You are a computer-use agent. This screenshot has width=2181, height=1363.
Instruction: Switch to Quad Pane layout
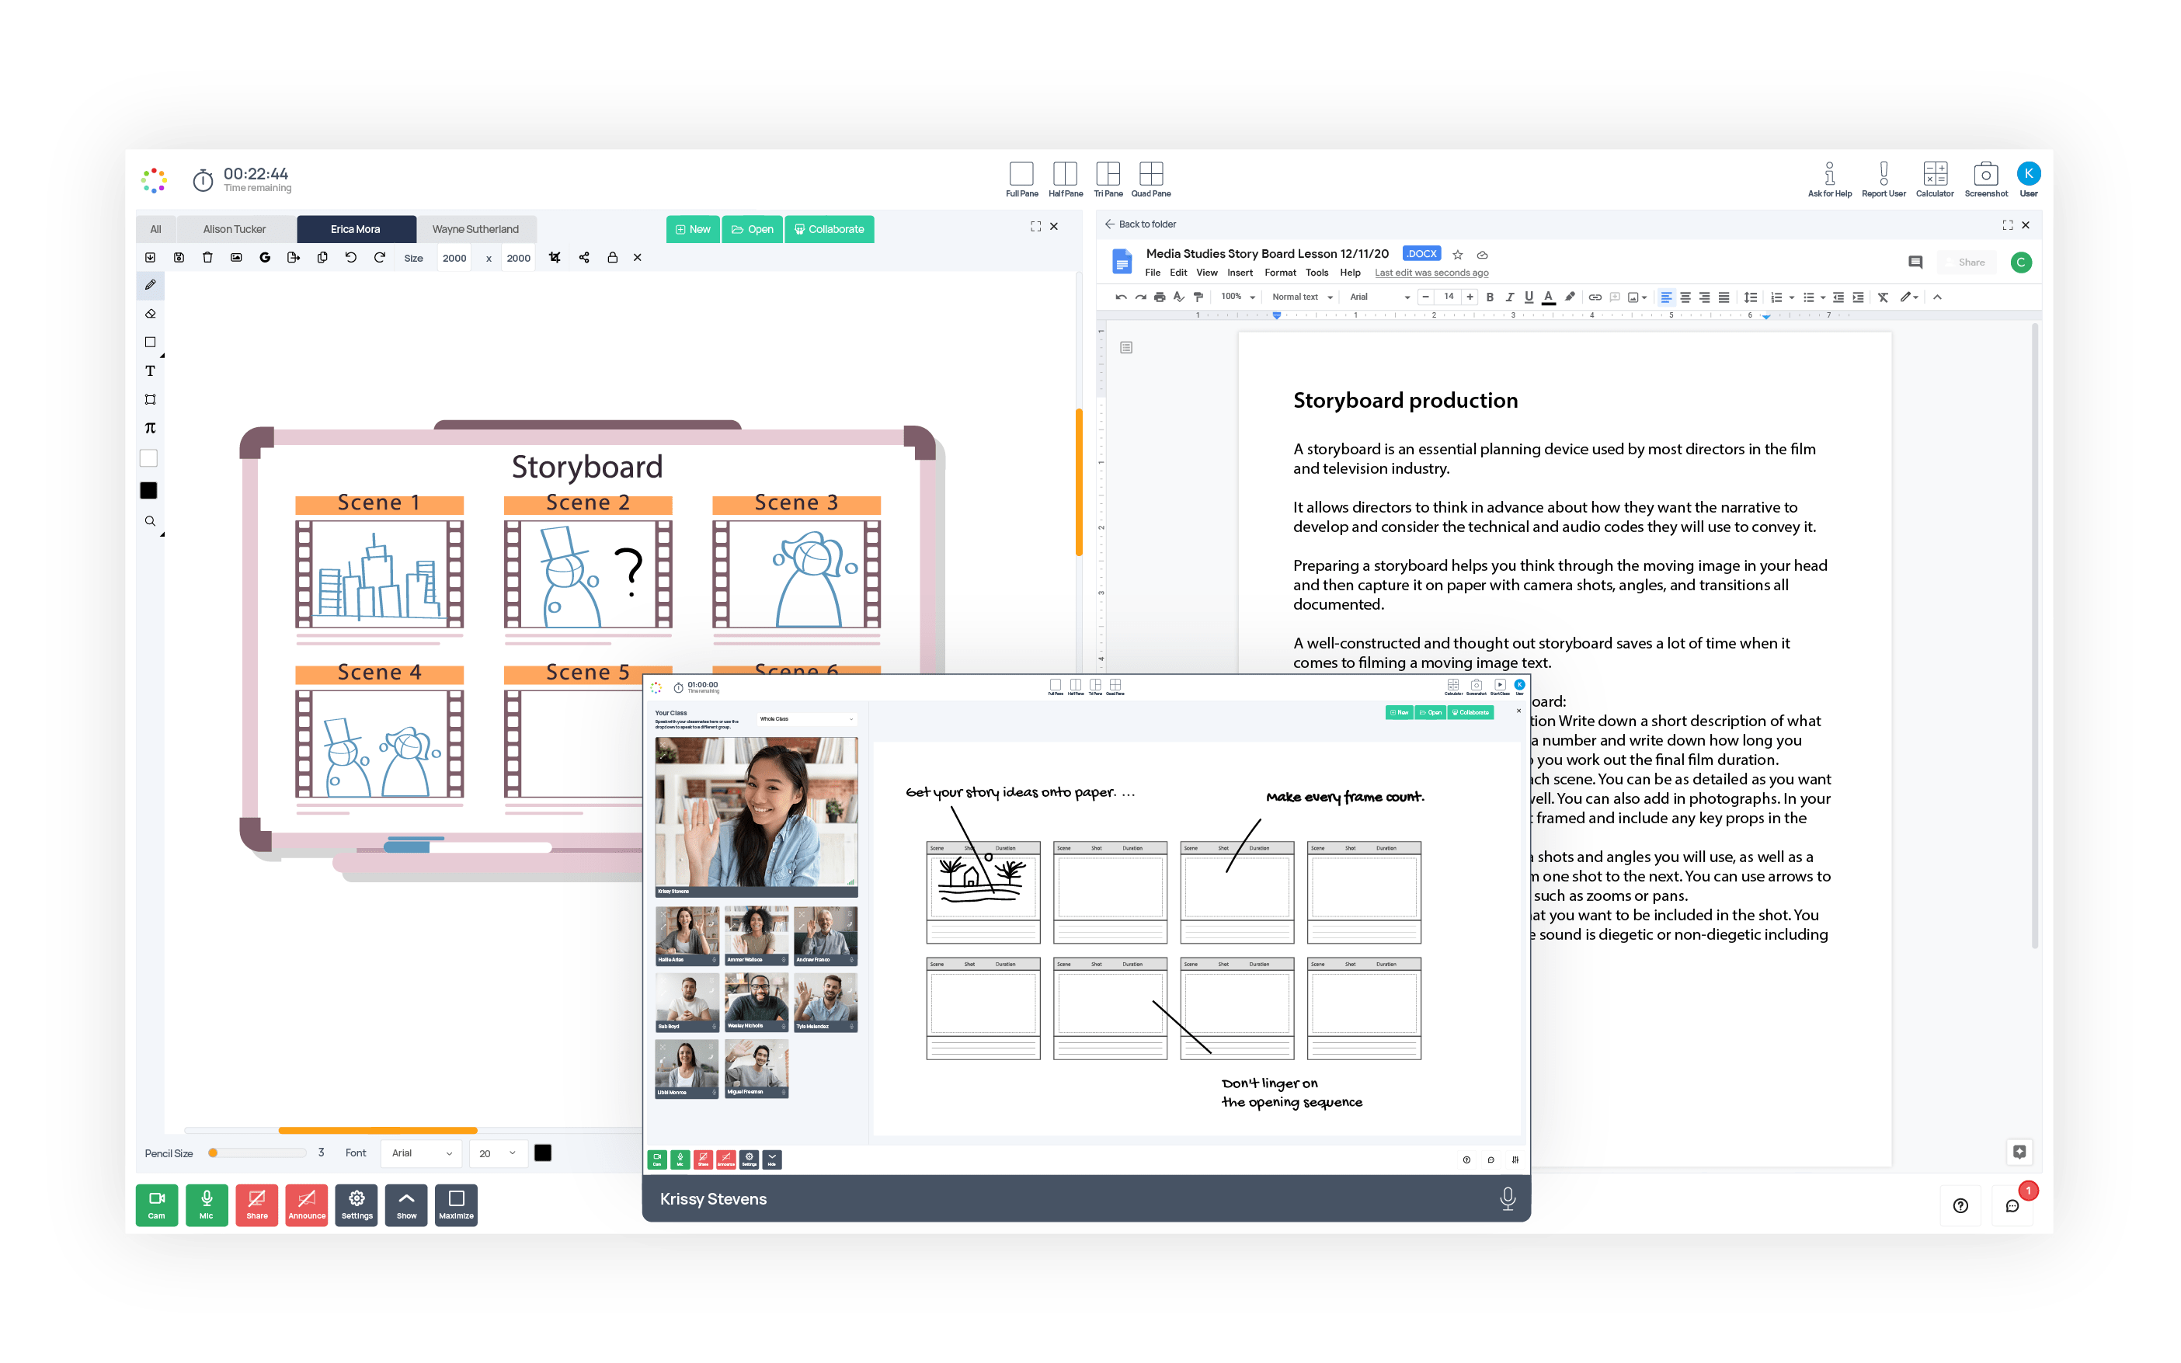(x=1151, y=179)
